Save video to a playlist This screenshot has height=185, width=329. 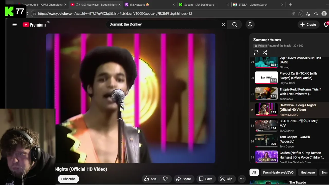pos(206,179)
